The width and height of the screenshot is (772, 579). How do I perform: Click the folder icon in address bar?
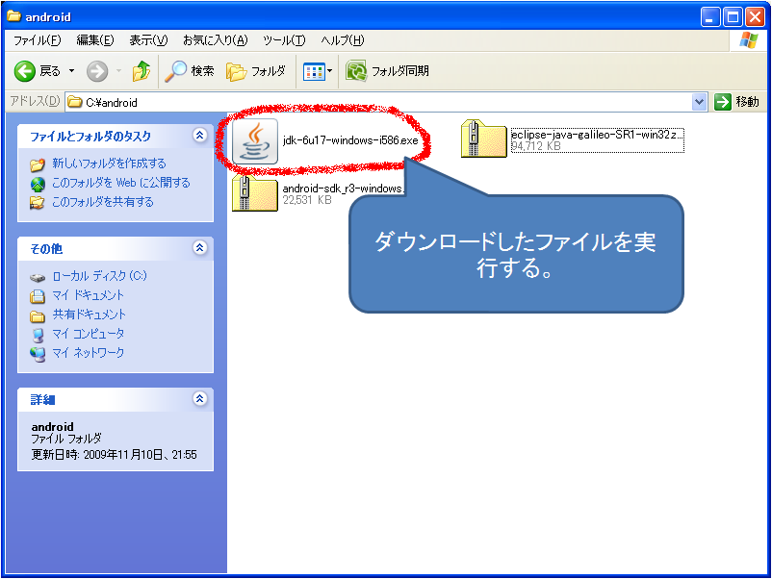click(x=75, y=102)
